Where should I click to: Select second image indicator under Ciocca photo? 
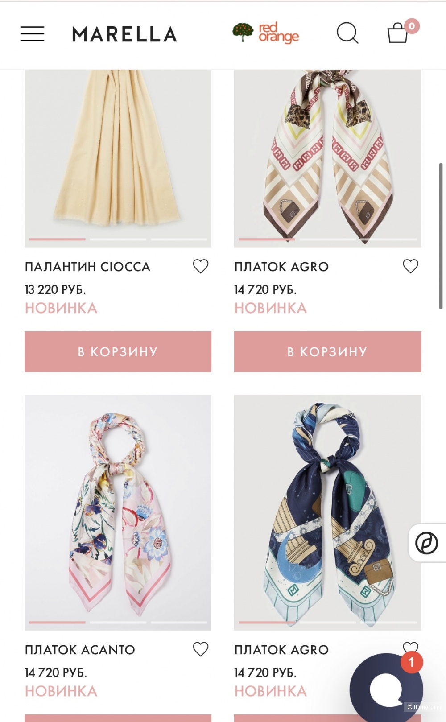point(118,239)
